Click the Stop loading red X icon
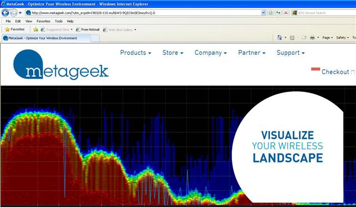 [286, 13]
